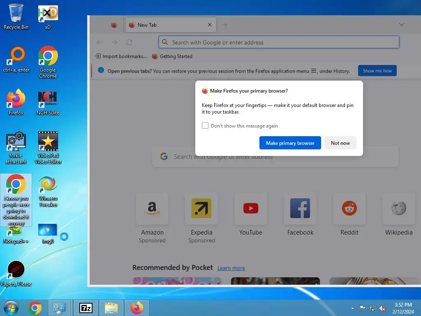Image resolution: width=421 pixels, height=316 pixels.
Task: Open the control panel taskbar item
Action: [x=59, y=308]
